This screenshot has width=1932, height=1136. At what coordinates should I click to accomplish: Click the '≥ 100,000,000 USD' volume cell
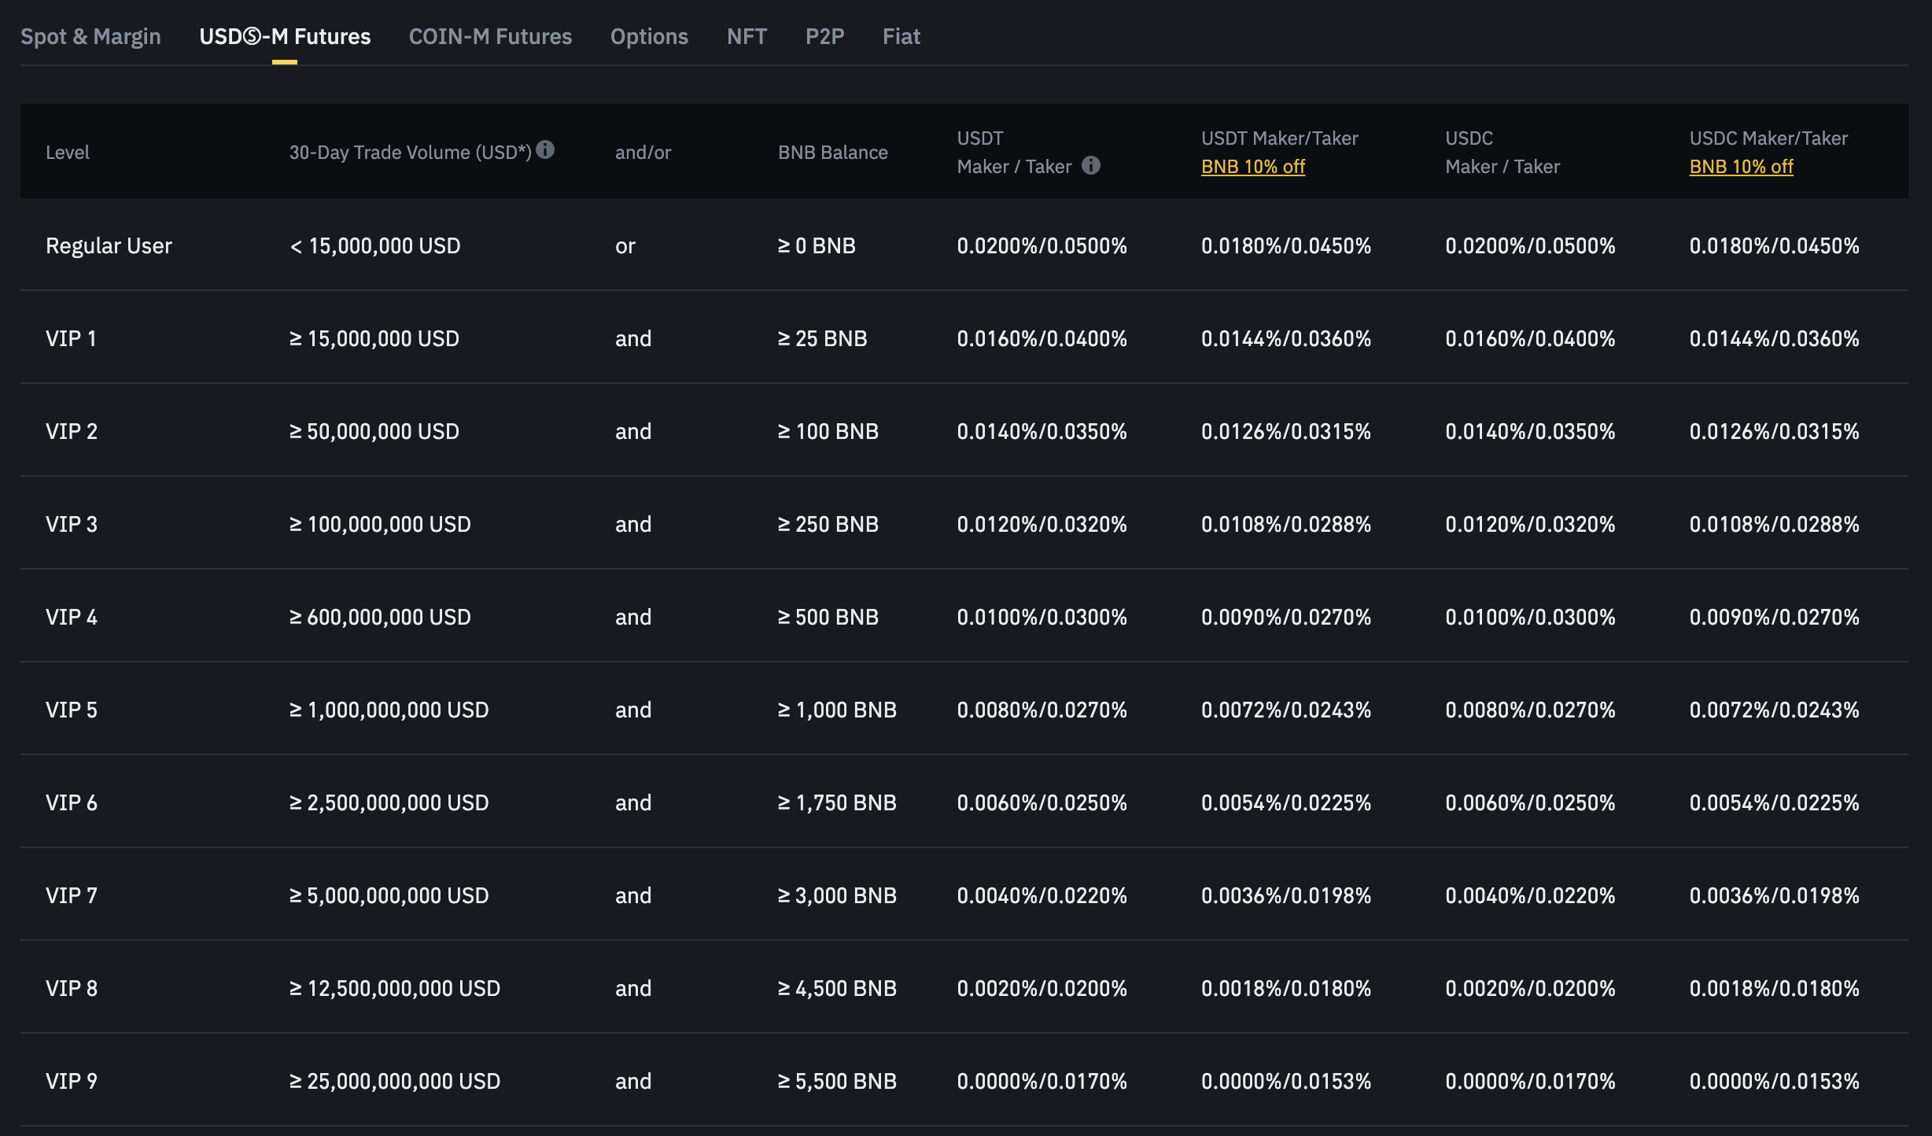click(380, 524)
